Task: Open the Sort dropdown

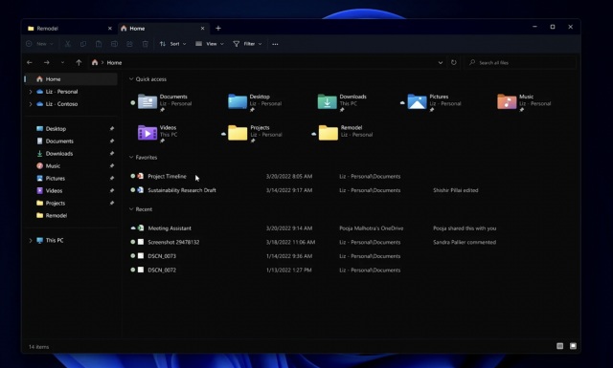Action: (172, 44)
